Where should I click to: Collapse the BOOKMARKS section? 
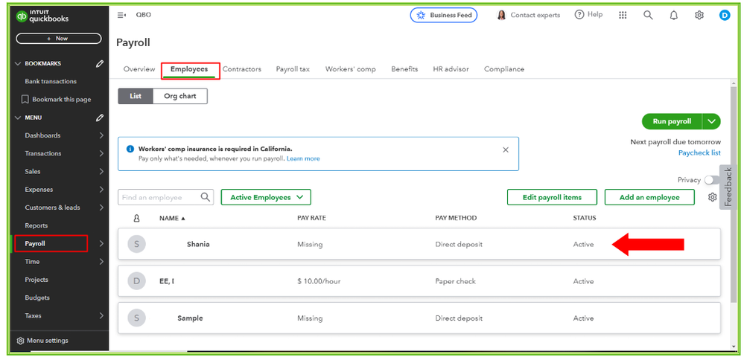coord(19,63)
